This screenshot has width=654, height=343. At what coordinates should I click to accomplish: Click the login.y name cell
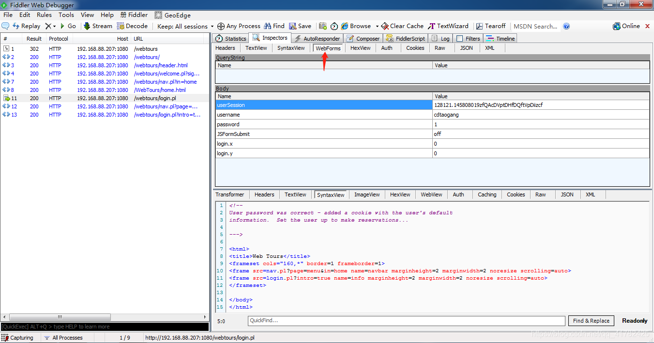(x=324, y=153)
